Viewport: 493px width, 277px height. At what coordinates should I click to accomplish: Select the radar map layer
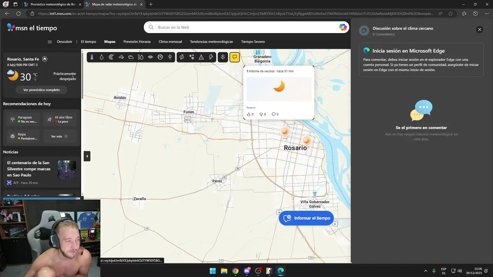pyautogui.click(x=111, y=57)
